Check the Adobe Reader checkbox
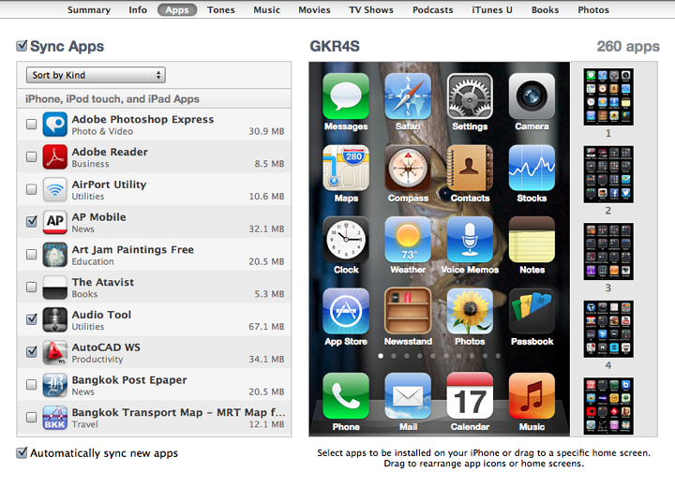The image size is (675, 487). point(32,156)
